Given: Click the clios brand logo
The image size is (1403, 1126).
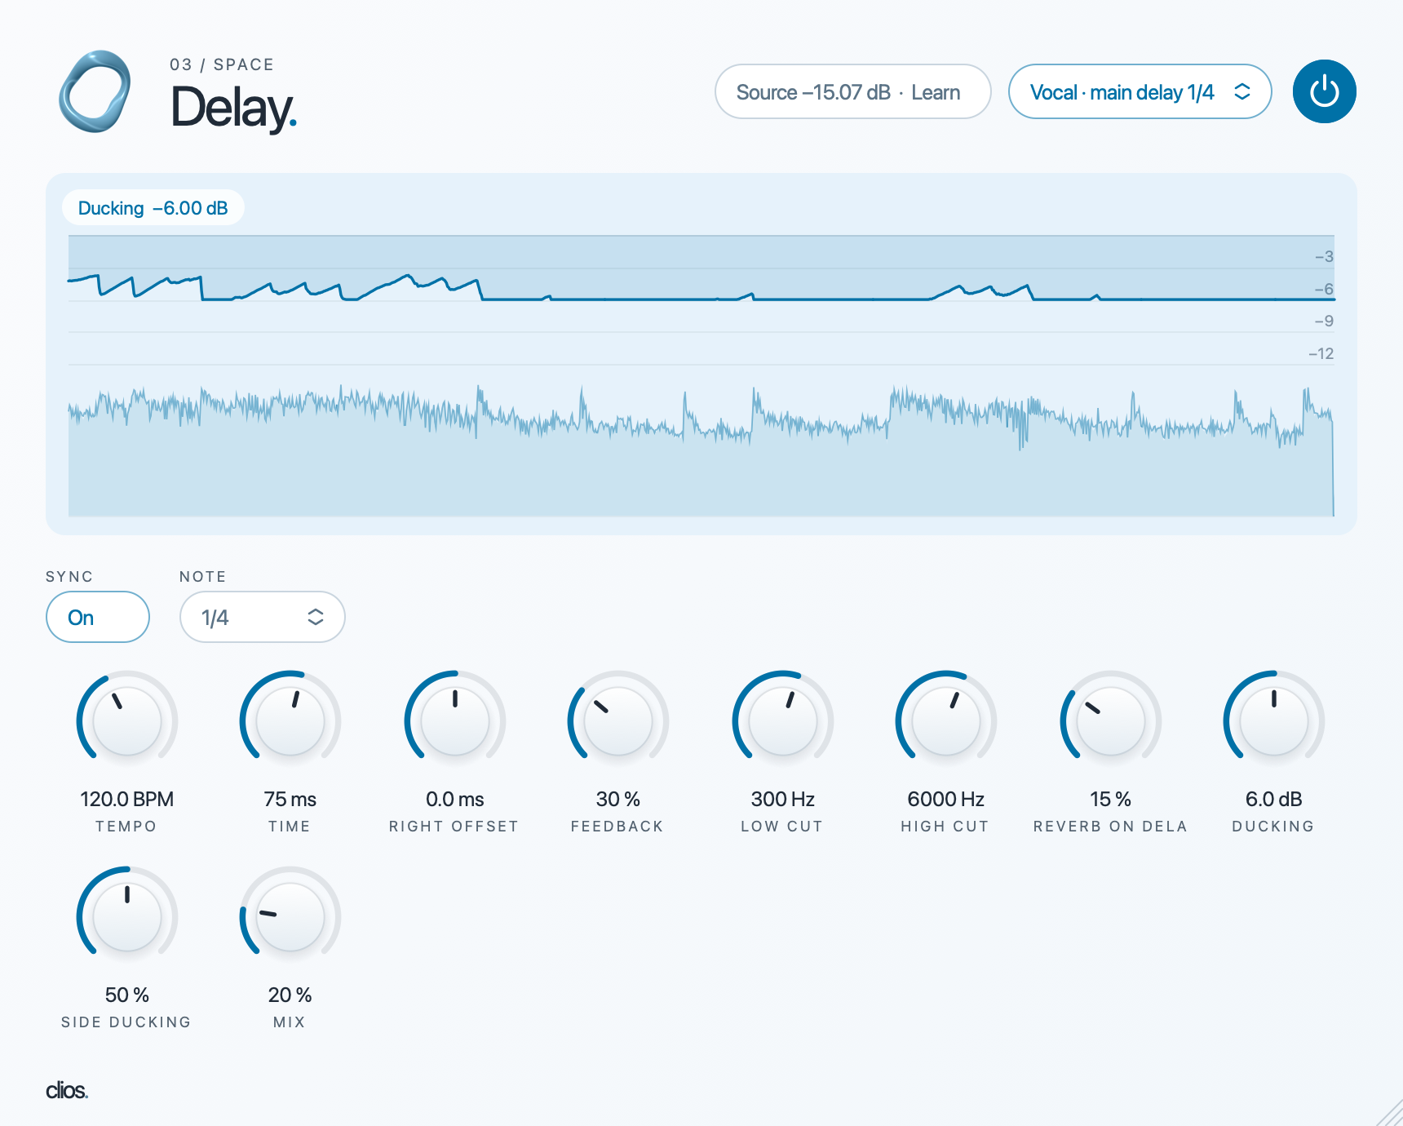Looking at the screenshot, I should (67, 1090).
